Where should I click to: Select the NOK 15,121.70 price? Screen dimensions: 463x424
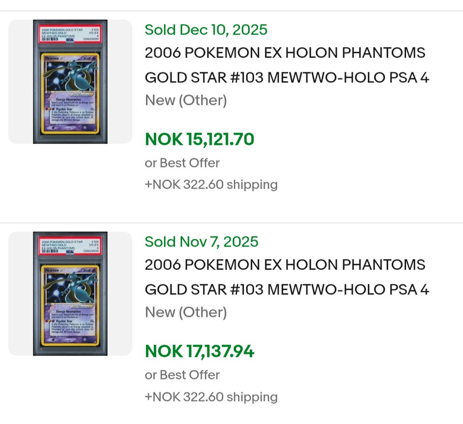(199, 140)
